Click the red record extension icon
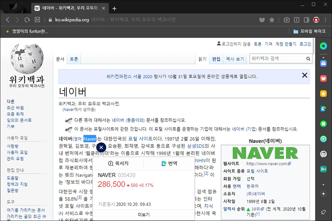 (316, 20)
